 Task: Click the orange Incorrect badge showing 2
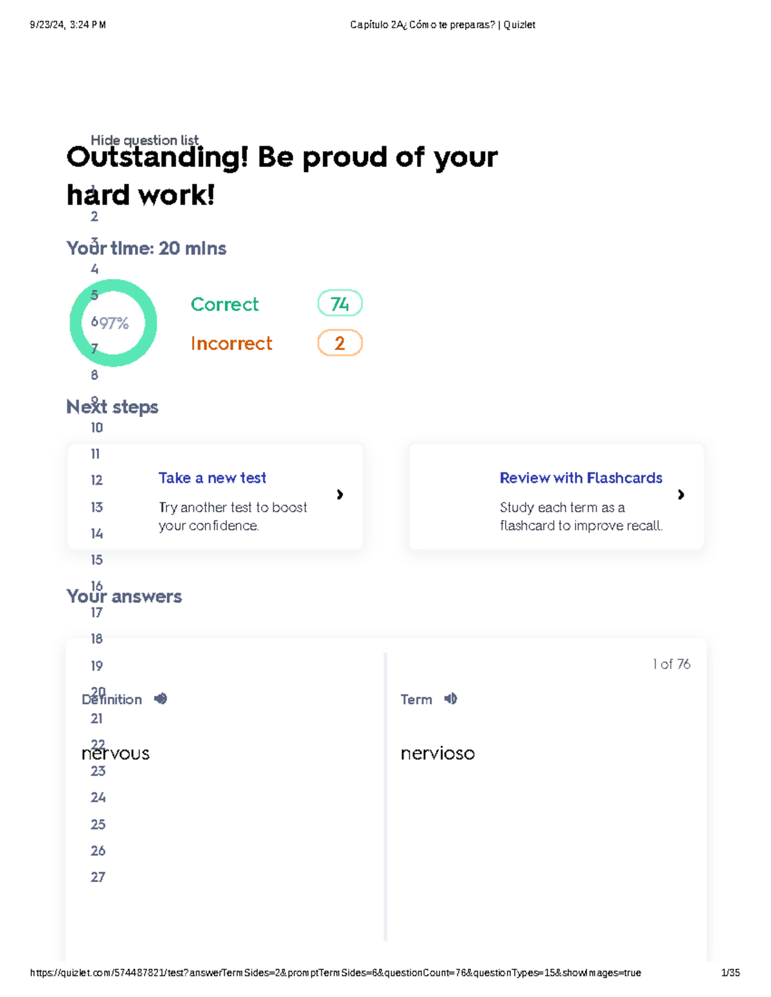click(x=340, y=343)
